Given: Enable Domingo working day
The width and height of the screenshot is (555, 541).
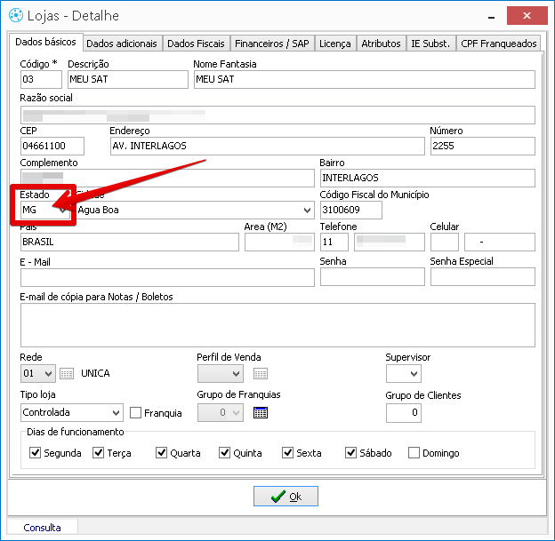Looking at the screenshot, I should 414,452.
